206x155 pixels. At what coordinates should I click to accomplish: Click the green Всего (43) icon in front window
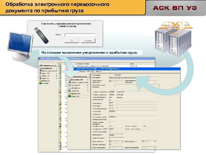coord(70,96)
